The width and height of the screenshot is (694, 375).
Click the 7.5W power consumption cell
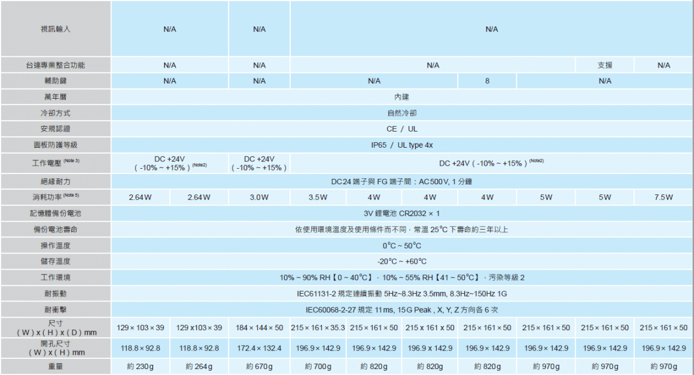point(663,197)
